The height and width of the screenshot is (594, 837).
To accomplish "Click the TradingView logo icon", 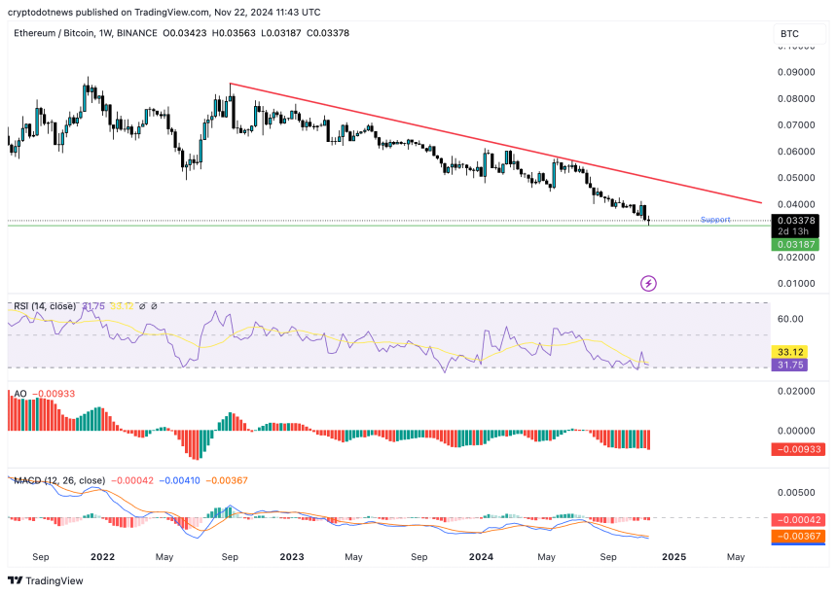I will pyautogui.click(x=18, y=579).
